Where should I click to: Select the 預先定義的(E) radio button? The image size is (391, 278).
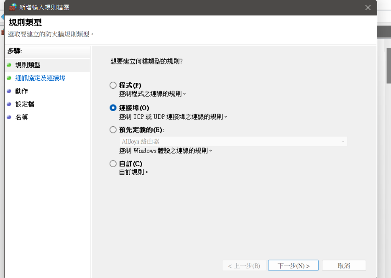click(113, 130)
